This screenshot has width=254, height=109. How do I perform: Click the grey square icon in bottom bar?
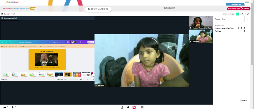pyautogui.click(x=142, y=107)
